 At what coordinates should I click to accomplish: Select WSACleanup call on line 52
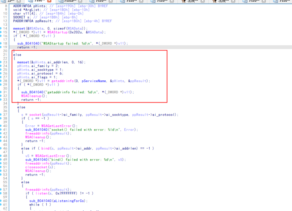[35, 171]
